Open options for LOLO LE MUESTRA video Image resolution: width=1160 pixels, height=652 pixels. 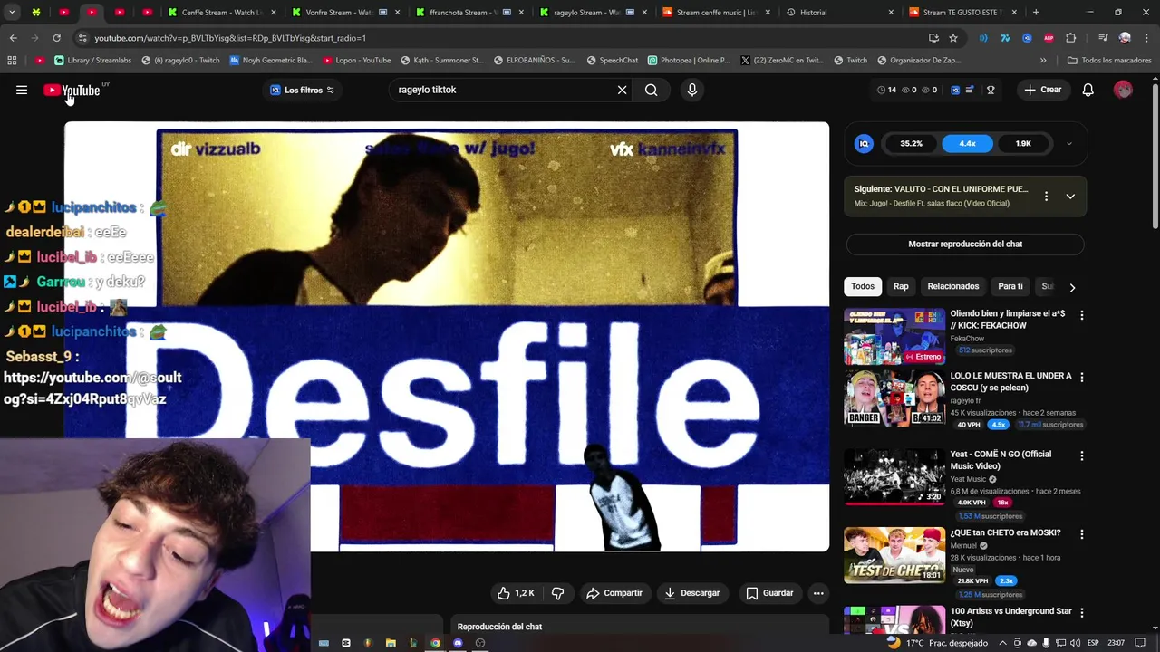pos(1081,377)
